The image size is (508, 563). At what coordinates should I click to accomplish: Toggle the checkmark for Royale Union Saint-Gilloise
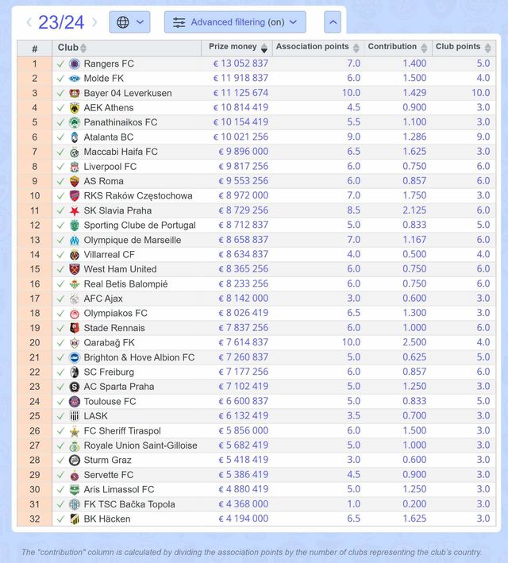click(60, 445)
